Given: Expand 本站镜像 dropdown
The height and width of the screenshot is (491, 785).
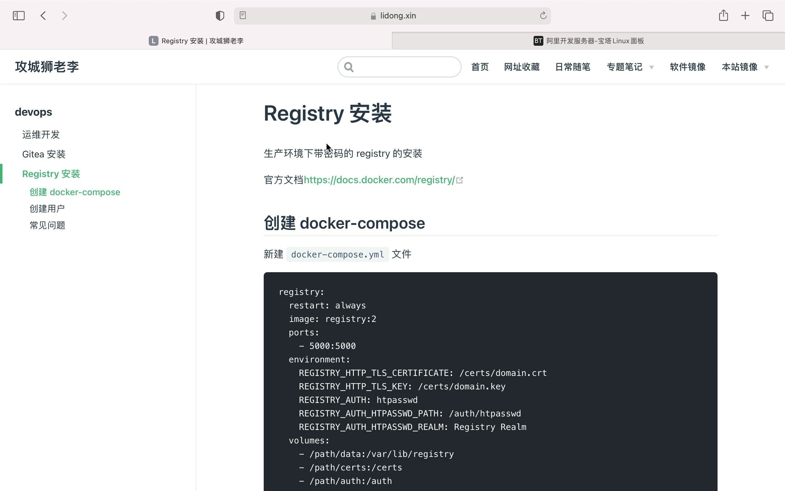Looking at the screenshot, I should 745,67.
